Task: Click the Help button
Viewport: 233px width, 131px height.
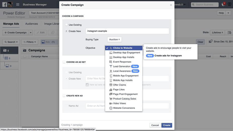Action: point(221,13)
